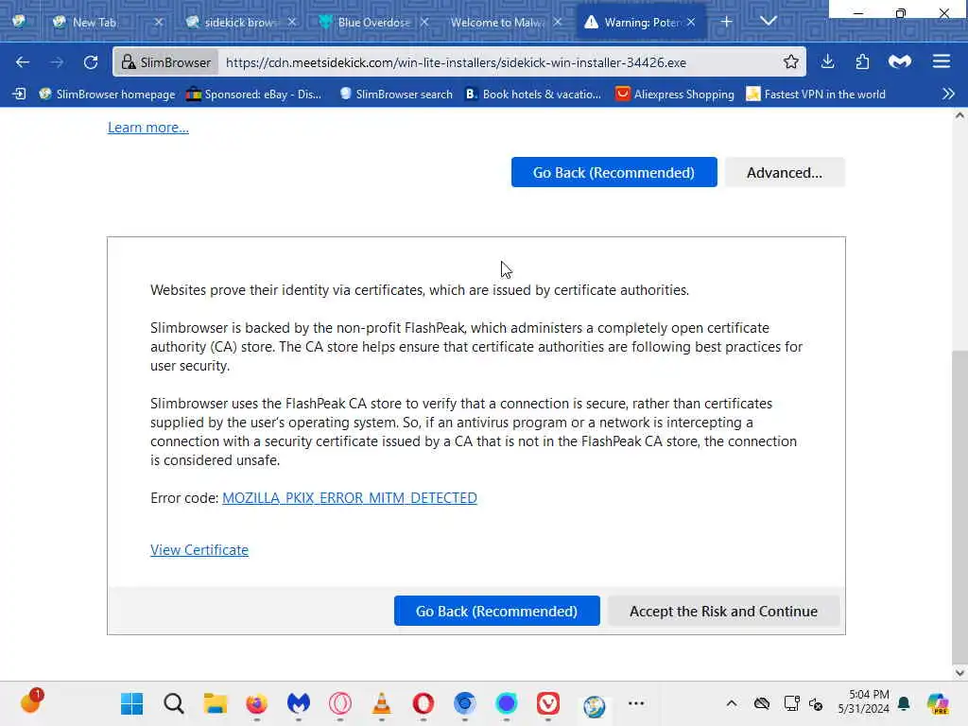This screenshot has height=726, width=968.
Task: Open Fastest VPN in the world bookmark
Action: pyautogui.click(x=816, y=94)
